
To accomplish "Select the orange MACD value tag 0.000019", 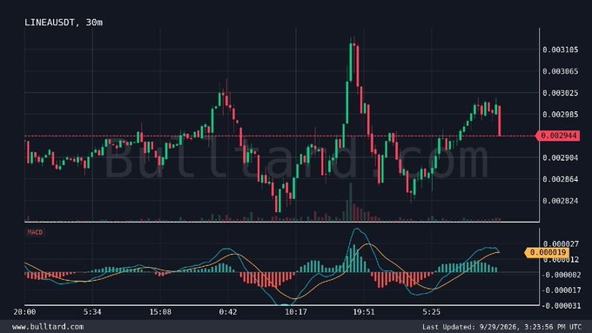I will pyautogui.click(x=547, y=252).
